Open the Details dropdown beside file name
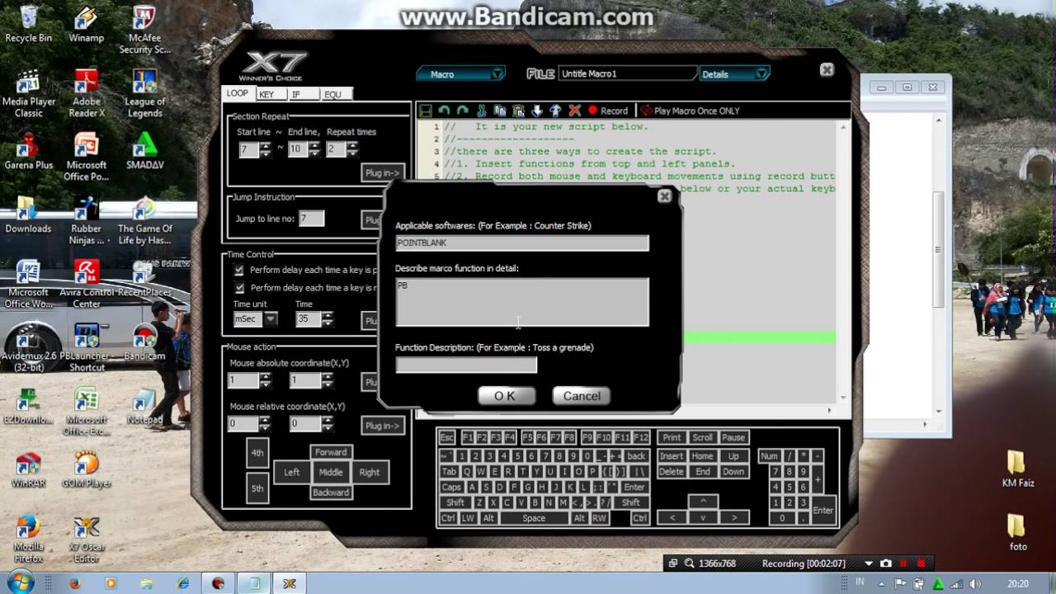 tap(734, 74)
